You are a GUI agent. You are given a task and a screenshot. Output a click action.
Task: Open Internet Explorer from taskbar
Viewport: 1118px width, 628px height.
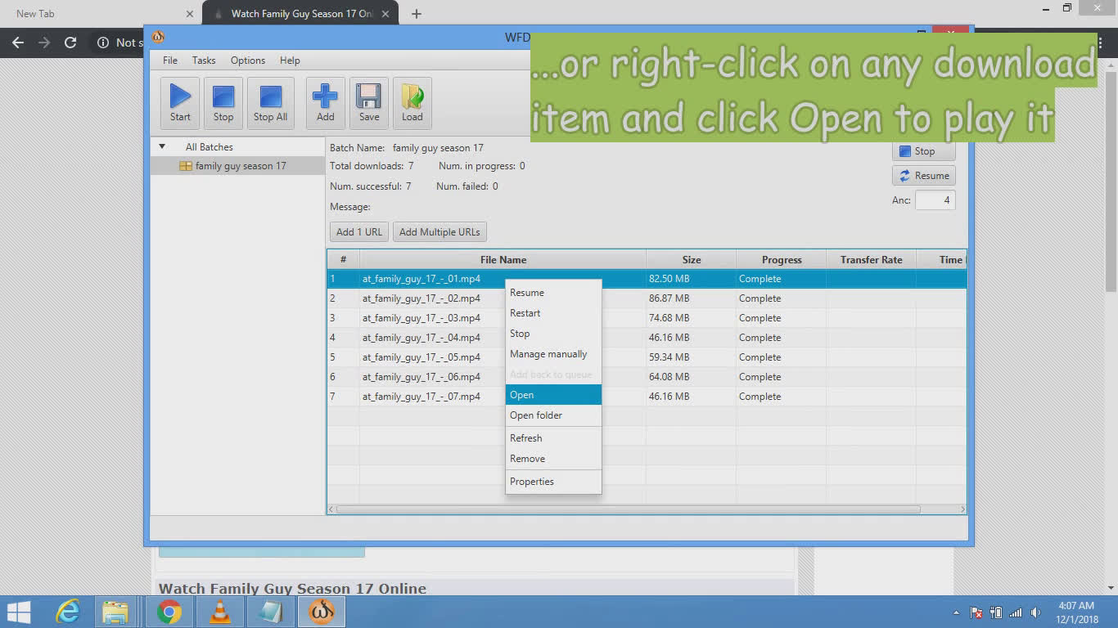pyautogui.click(x=68, y=612)
